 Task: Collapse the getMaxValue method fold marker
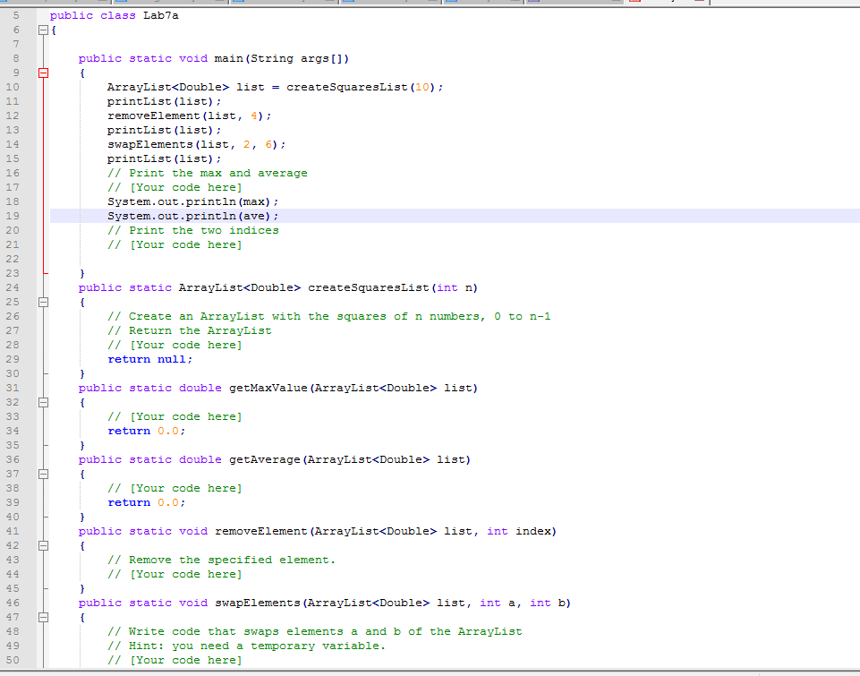click(43, 402)
